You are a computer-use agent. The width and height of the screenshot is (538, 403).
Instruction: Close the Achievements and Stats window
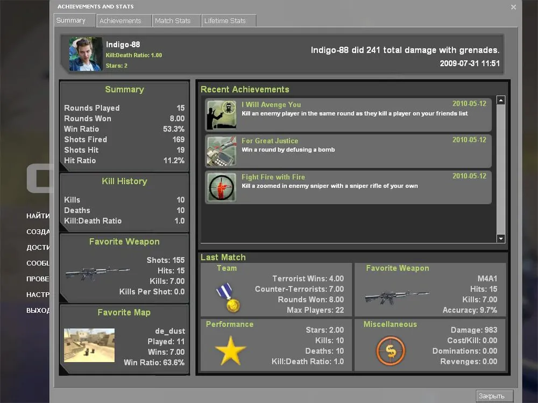click(513, 7)
